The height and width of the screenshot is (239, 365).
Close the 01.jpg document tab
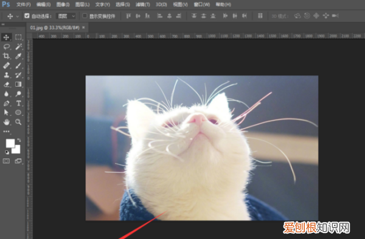(x=83, y=28)
